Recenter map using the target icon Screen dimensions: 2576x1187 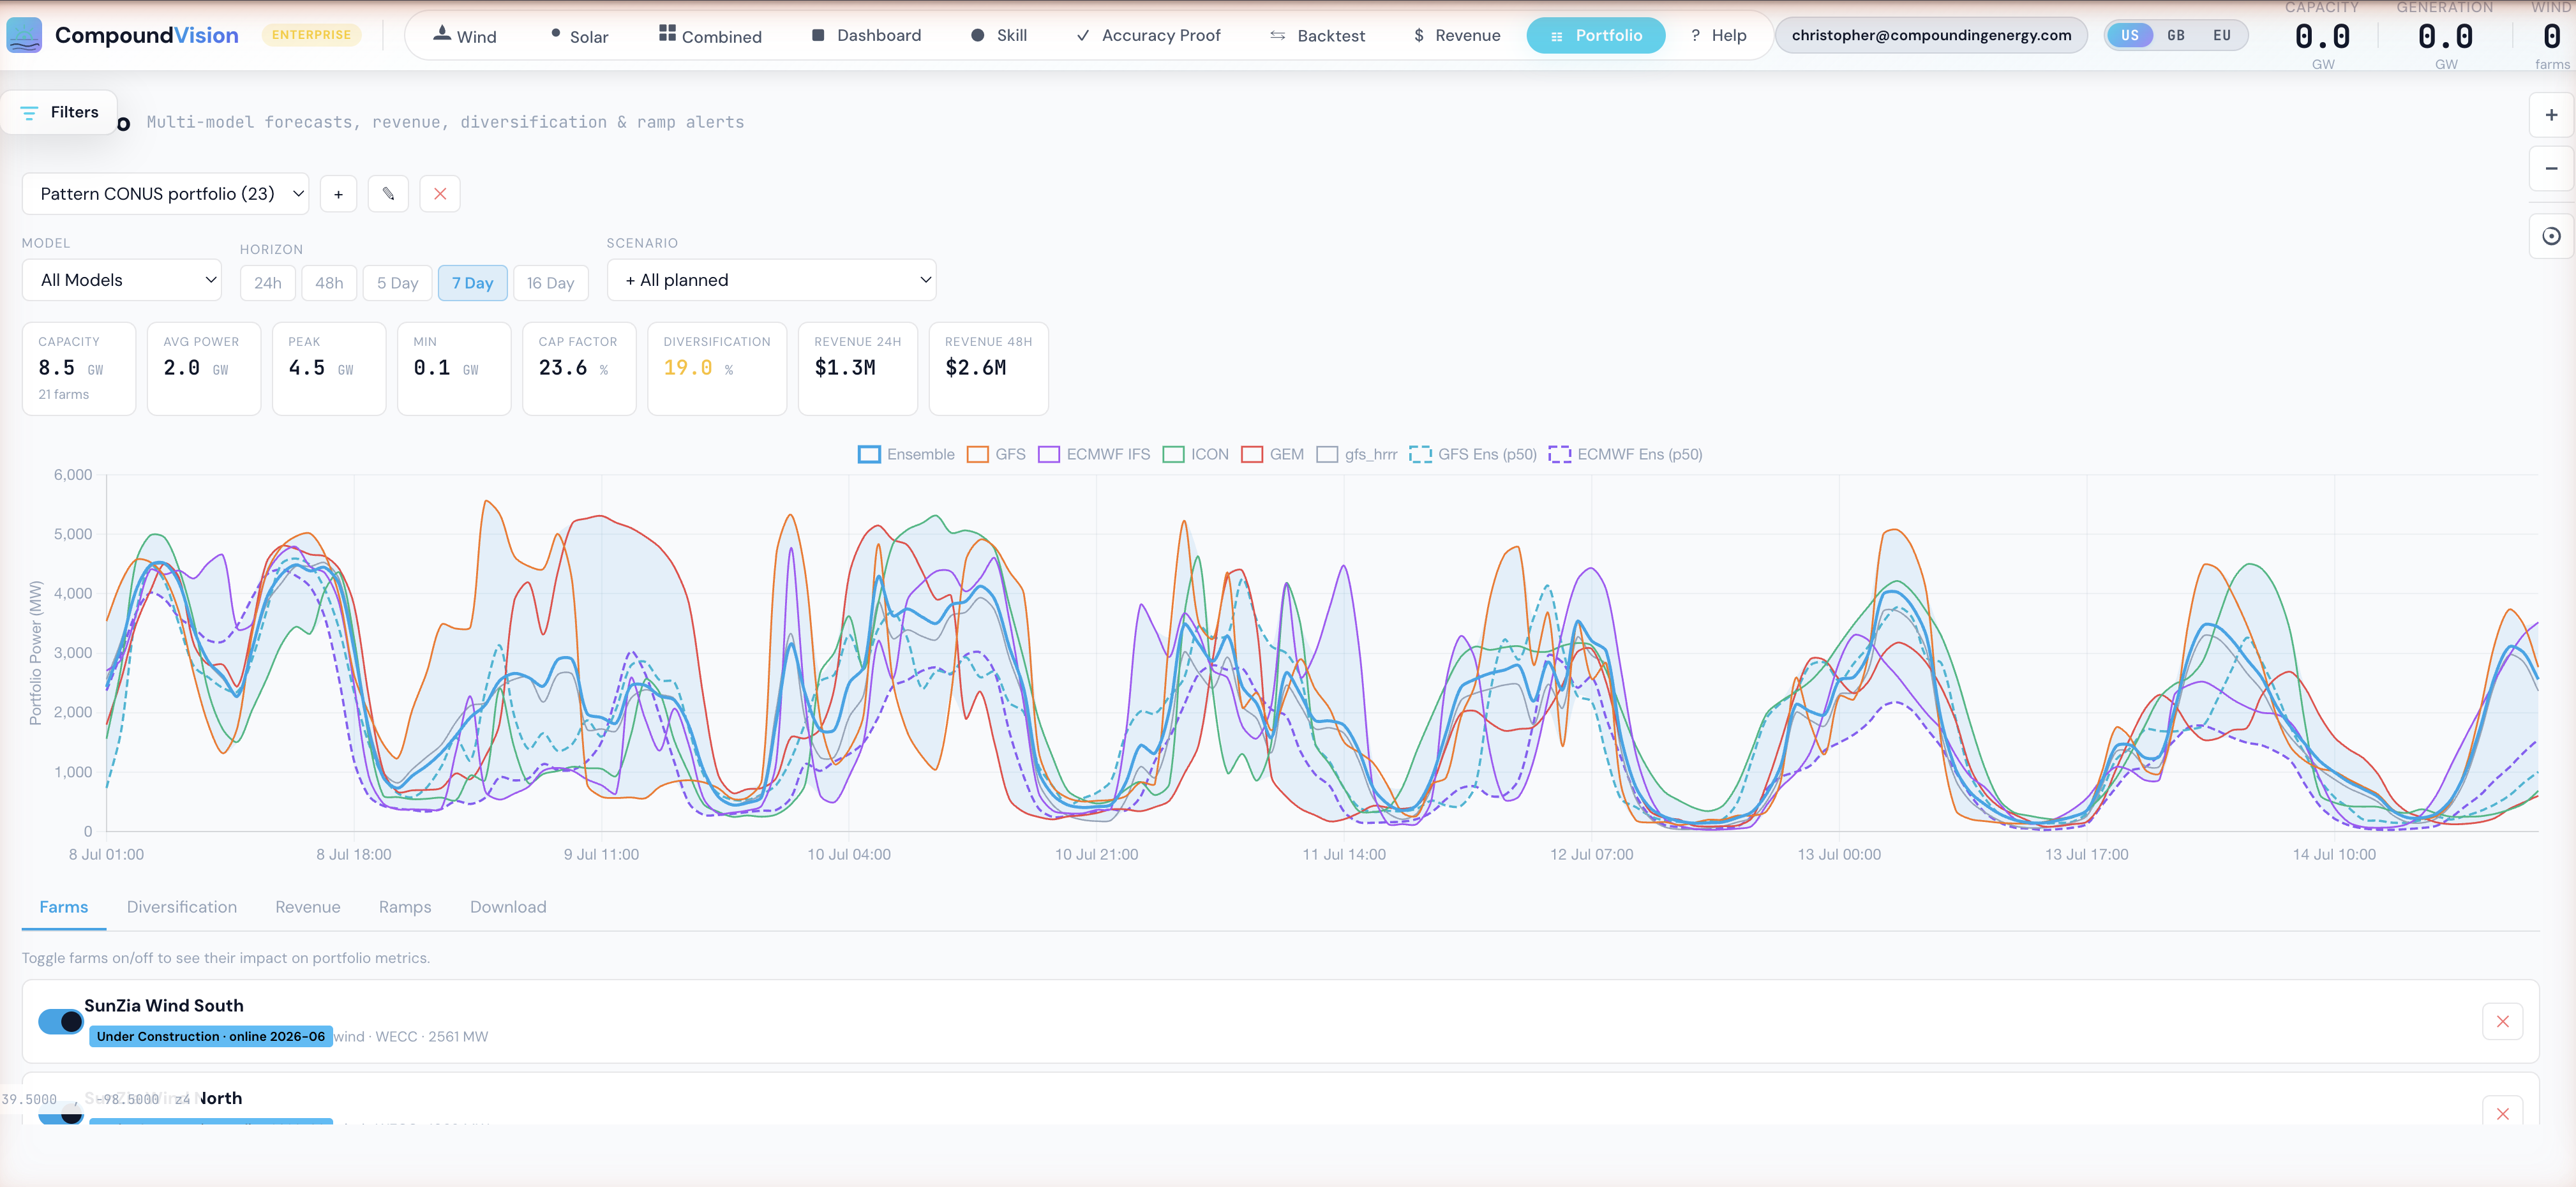[2551, 236]
